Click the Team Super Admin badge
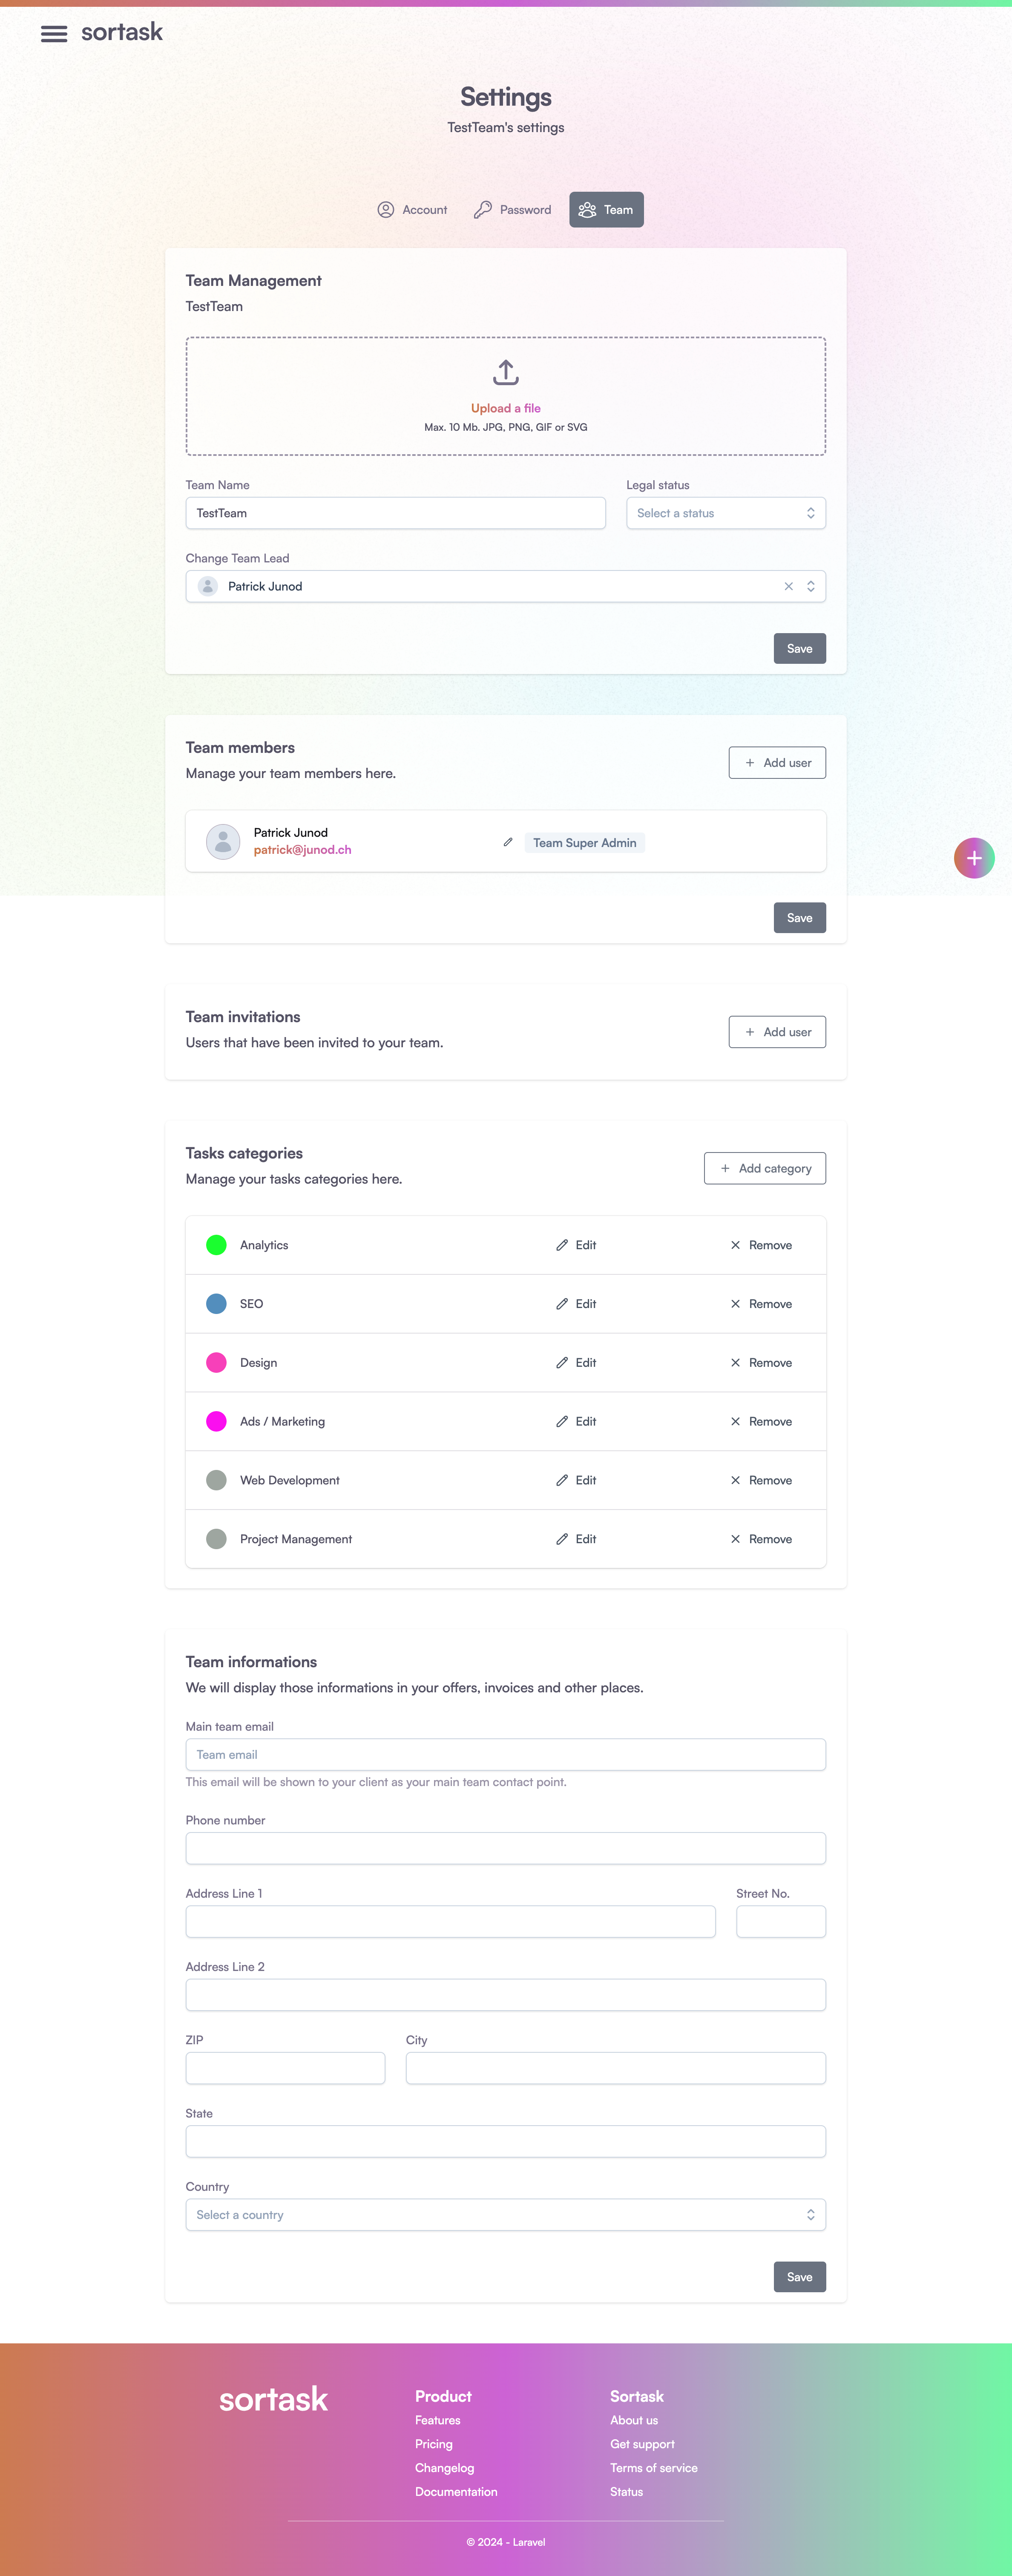This screenshot has width=1012, height=2576. [x=584, y=843]
